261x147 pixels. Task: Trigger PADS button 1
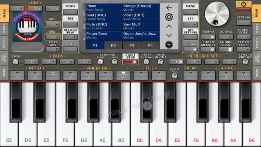pos(31,62)
